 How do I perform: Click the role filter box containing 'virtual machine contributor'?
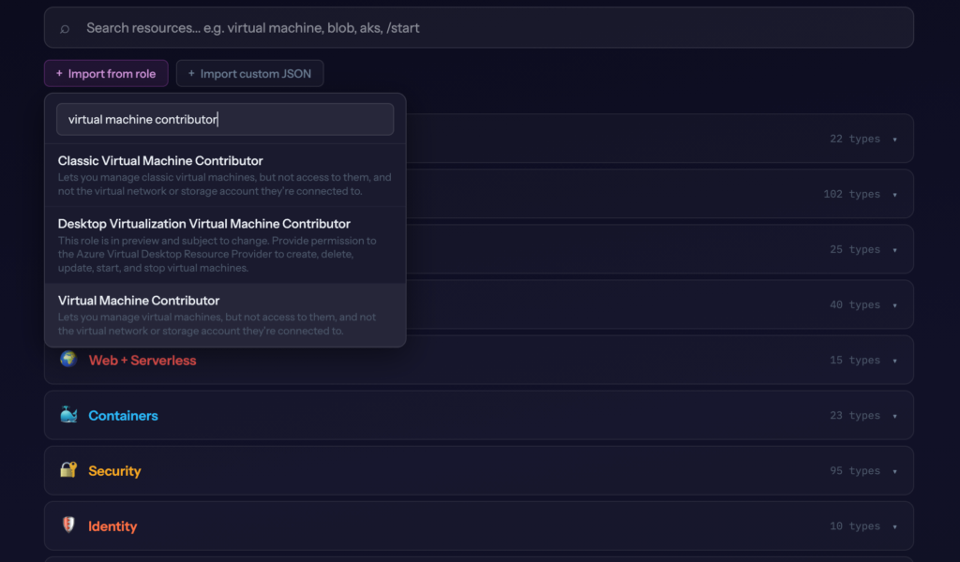[x=225, y=120]
